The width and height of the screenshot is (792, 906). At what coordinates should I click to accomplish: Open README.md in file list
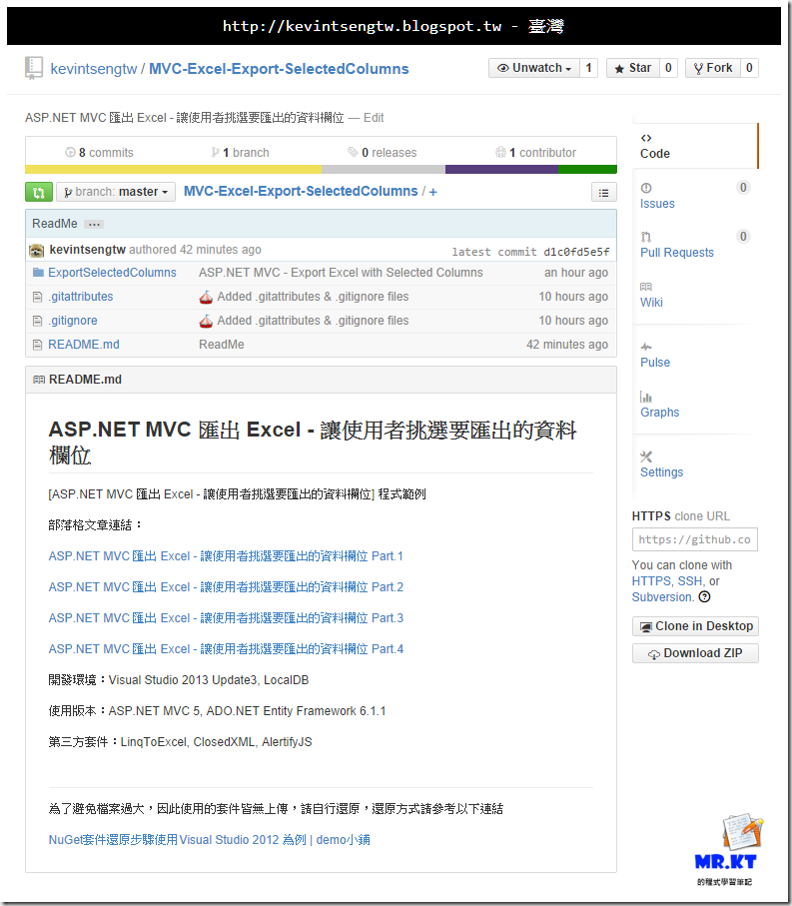(84, 345)
